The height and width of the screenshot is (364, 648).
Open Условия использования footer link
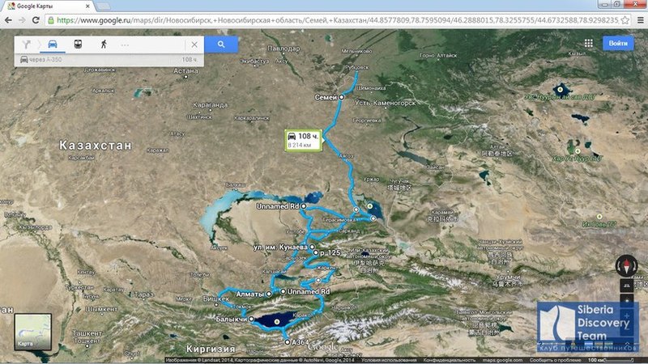click(389, 360)
